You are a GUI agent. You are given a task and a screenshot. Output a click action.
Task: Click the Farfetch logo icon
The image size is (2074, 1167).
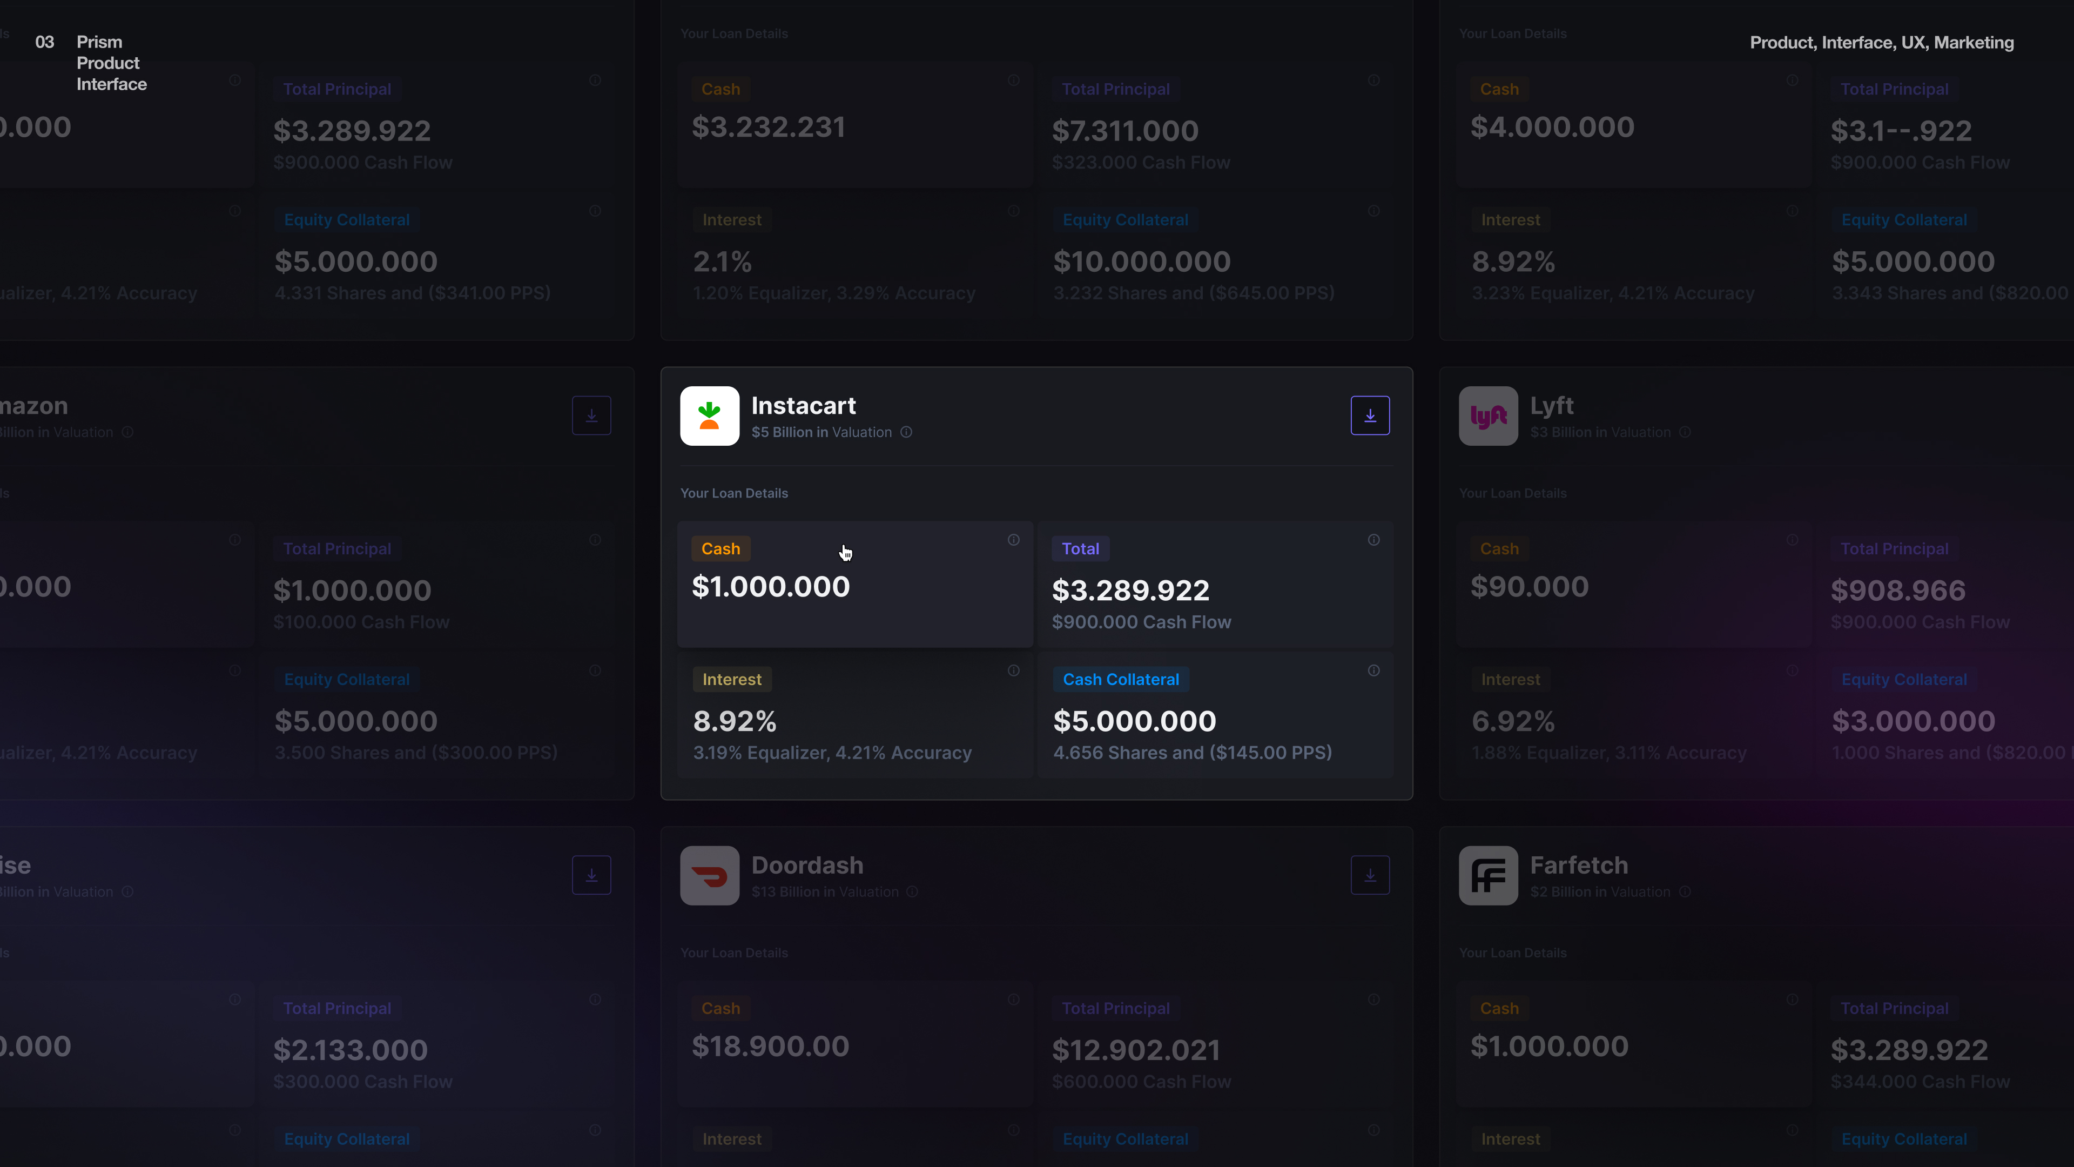(1488, 875)
